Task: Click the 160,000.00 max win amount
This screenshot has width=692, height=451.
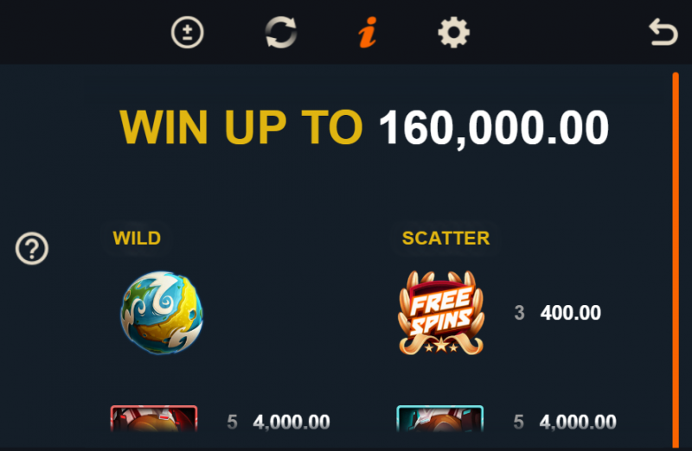Action: pos(494,128)
